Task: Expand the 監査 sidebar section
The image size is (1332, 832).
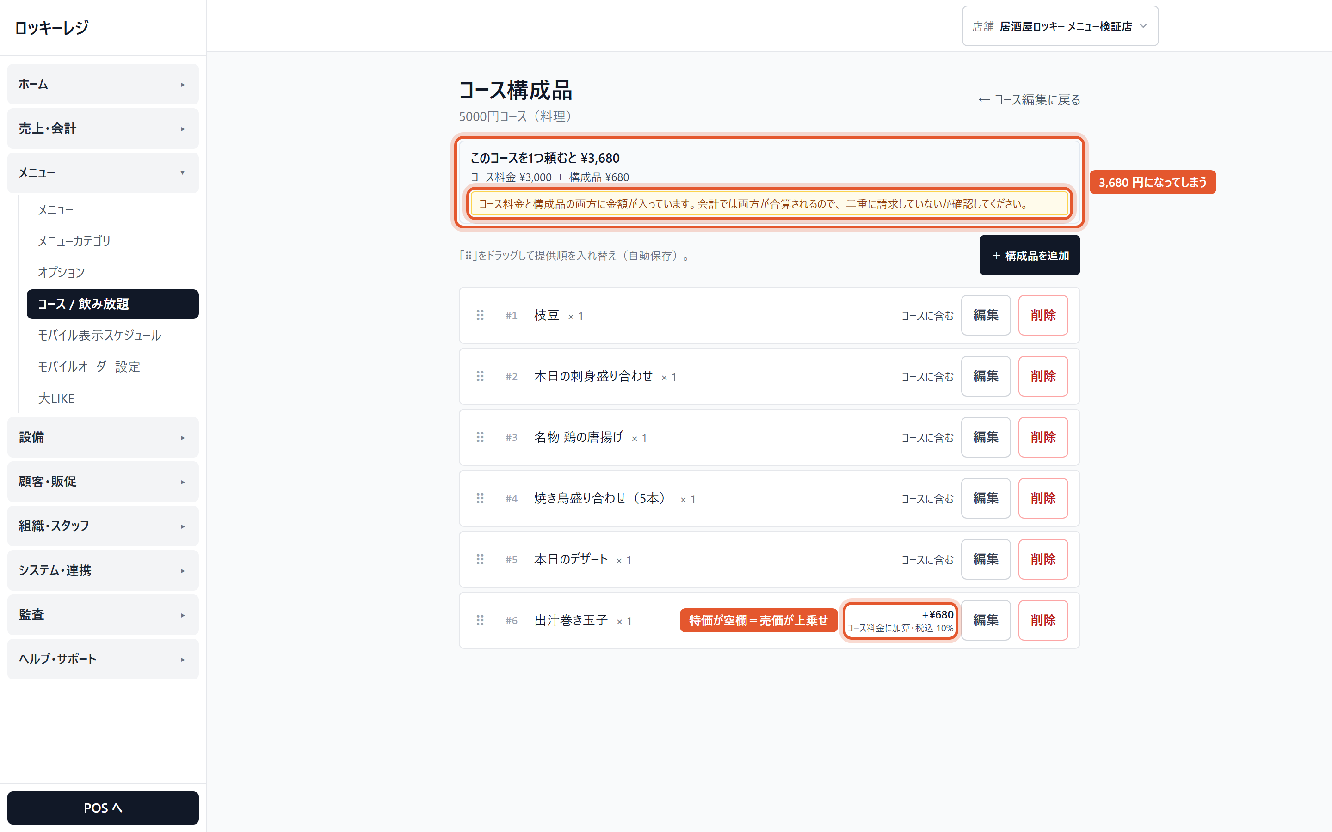Action: coord(103,615)
